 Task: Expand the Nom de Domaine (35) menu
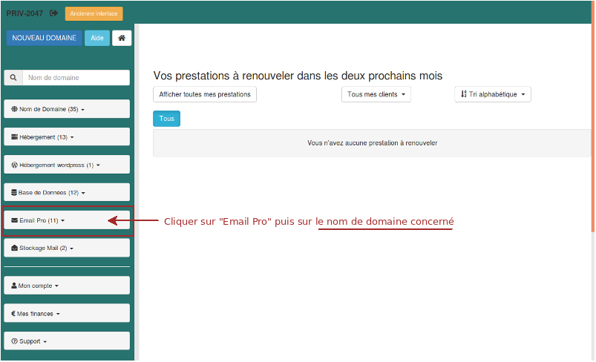point(67,109)
